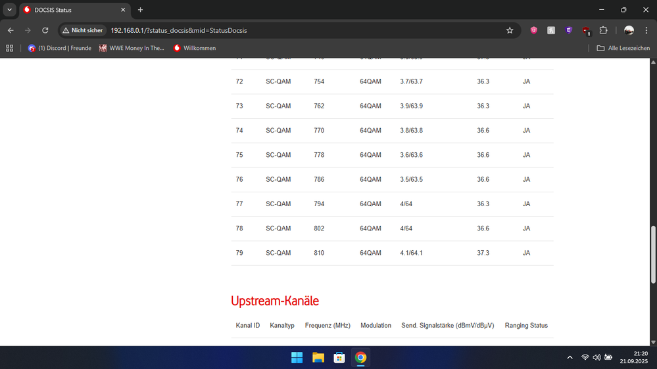Bookmark this page with the star icon
Screen dimensions: 657x369
click(x=510, y=31)
